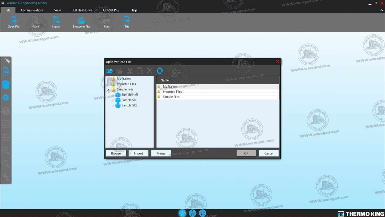Click the paste clipboard icon in dialog
The height and width of the screenshot is (217, 385).
click(140, 71)
